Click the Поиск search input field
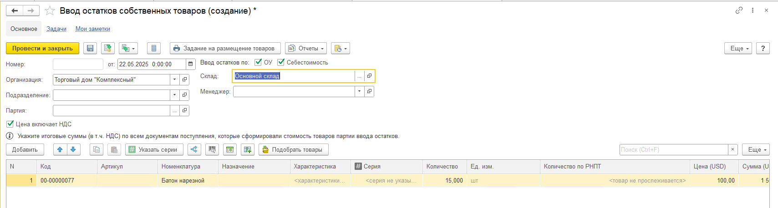778x208 pixels. pyautogui.click(x=673, y=149)
